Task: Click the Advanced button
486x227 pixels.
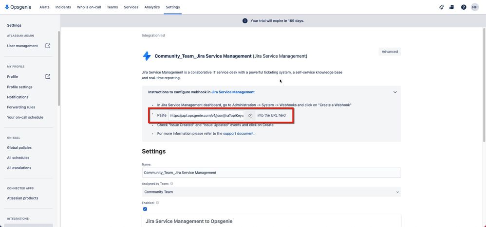Action: coord(390,52)
